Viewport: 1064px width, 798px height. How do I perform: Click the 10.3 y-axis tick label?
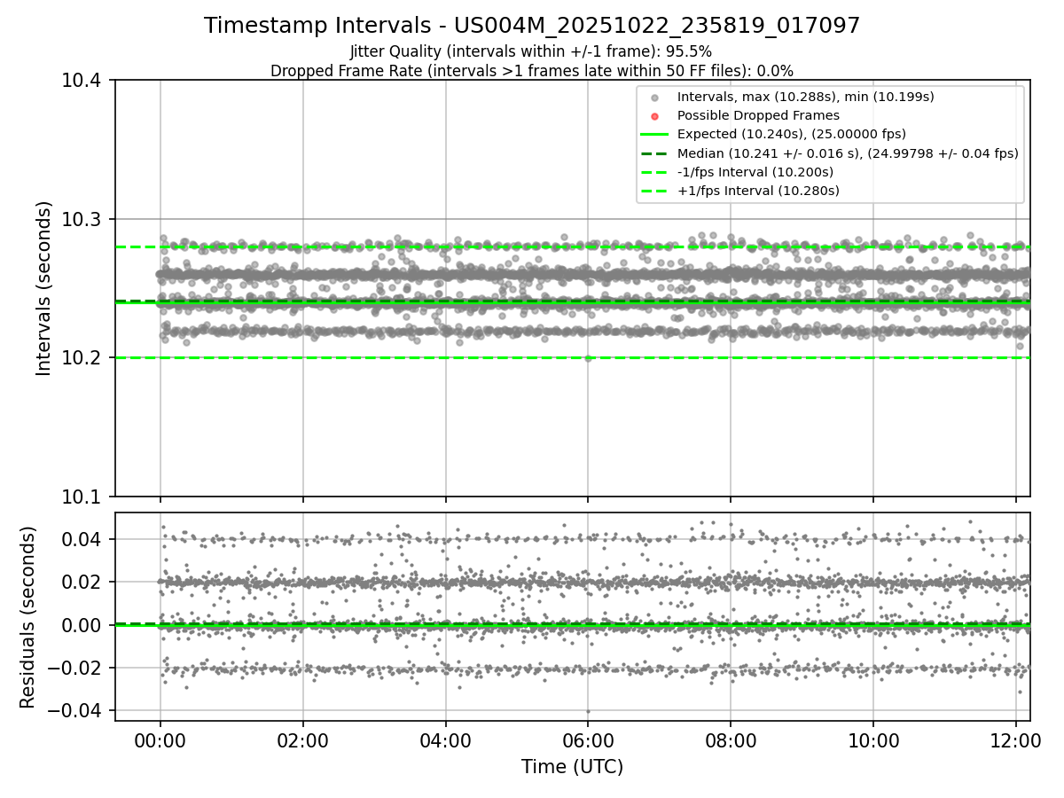(x=83, y=219)
